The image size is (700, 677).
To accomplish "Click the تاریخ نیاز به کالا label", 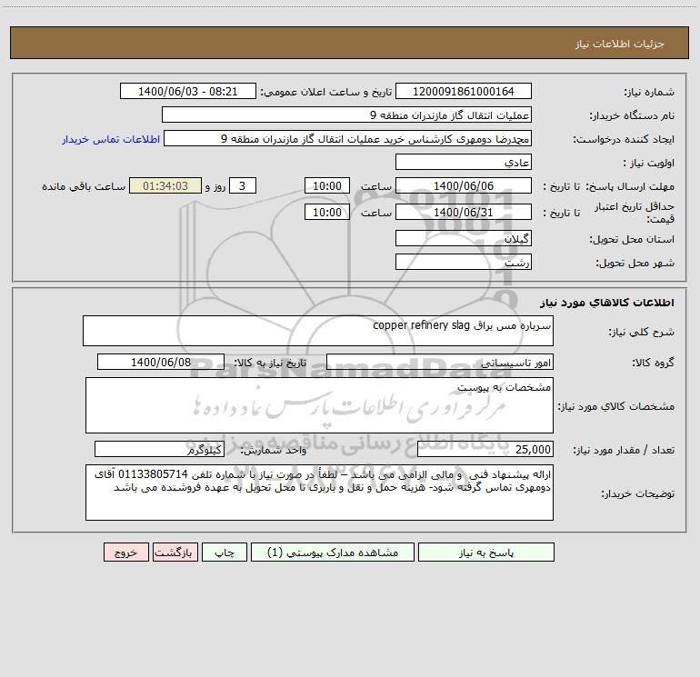I will [x=271, y=363].
